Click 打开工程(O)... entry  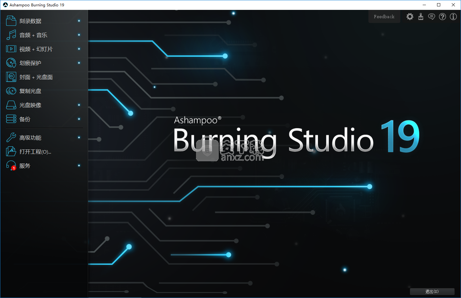tap(35, 152)
